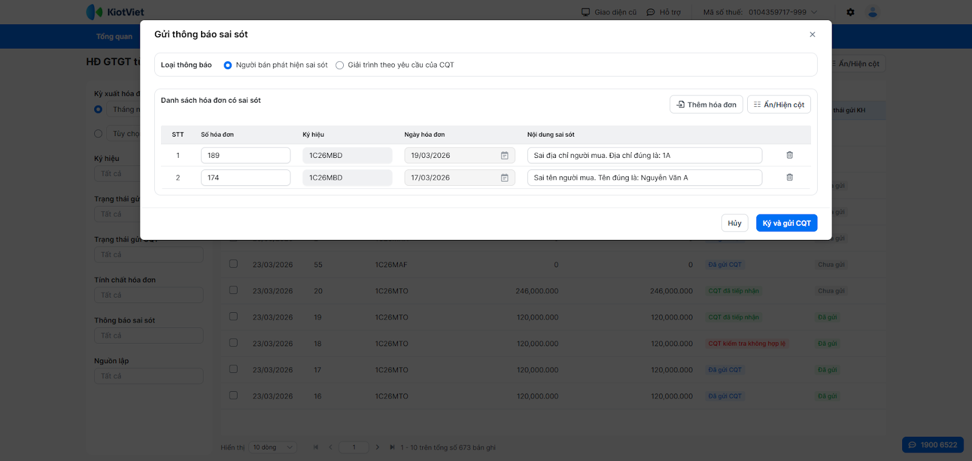Jump to last page of records

pyautogui.click(x=392, y=448)
